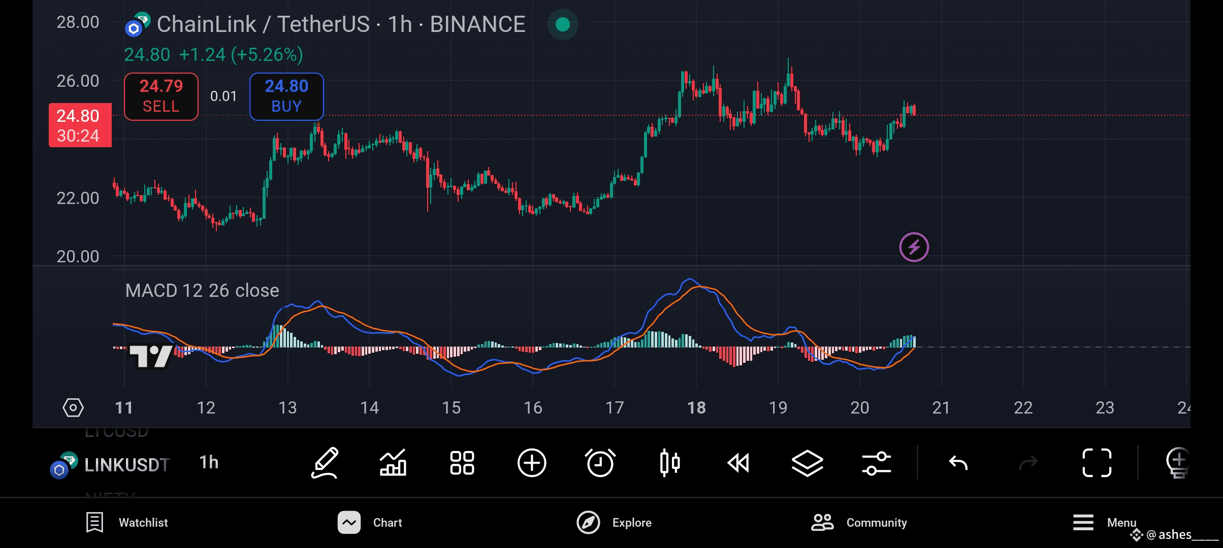Tap date label 18 on the time axis
This screenshot has width=1223, height=548.
(x=696, y=407)
